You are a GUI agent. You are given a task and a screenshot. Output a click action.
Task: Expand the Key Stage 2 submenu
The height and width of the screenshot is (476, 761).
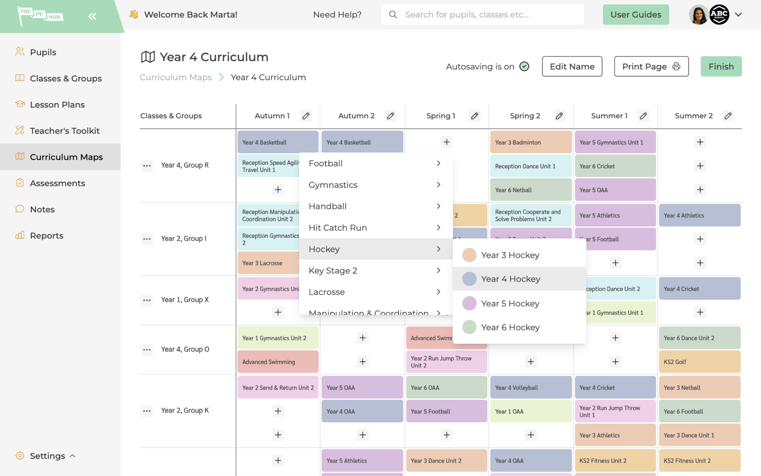[x=375, y=271]
